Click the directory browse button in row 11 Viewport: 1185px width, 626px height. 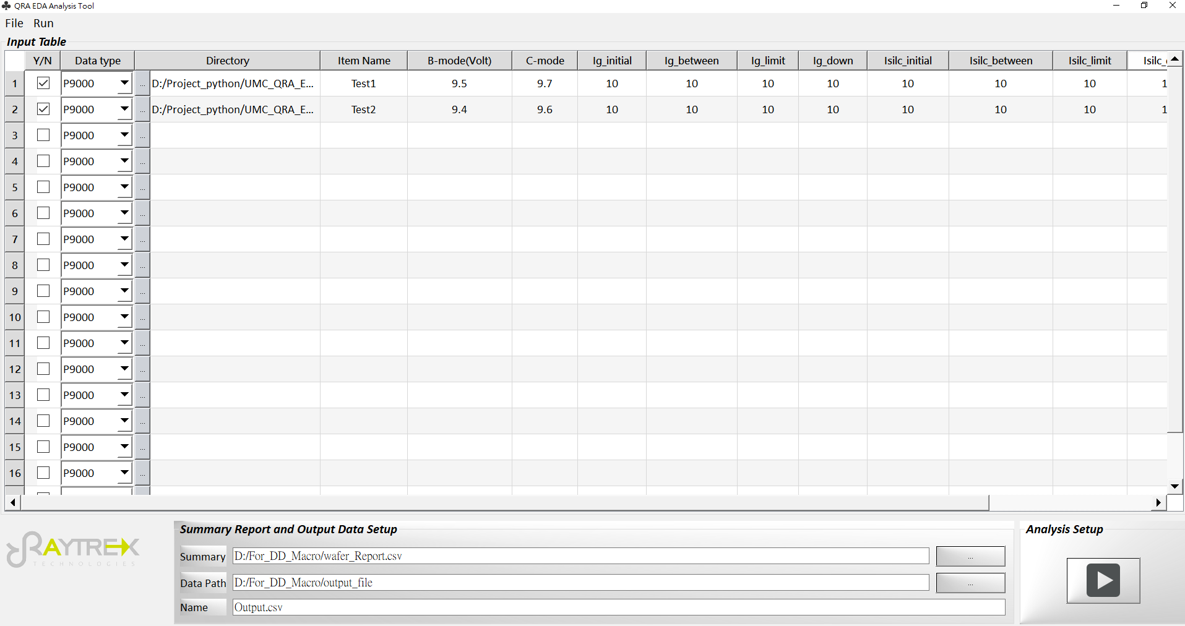tap(142, 343)
